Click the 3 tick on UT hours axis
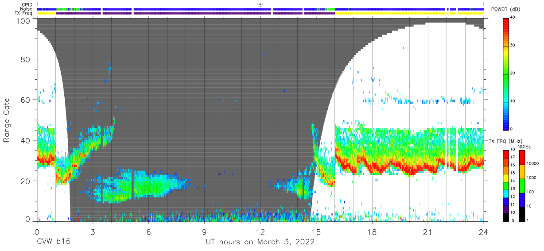Viewport: 544px width, 251px height. [93, 232]
